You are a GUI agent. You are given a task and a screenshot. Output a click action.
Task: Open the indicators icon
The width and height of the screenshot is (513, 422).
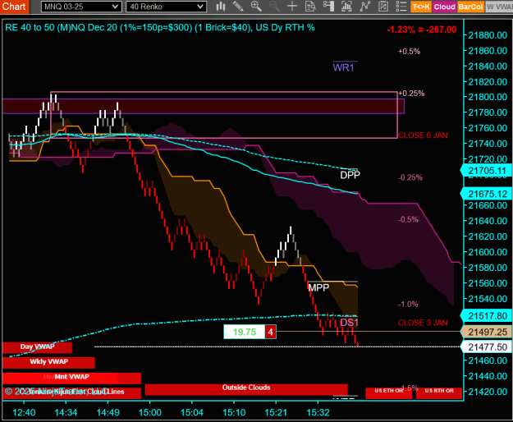pos(346,7)
